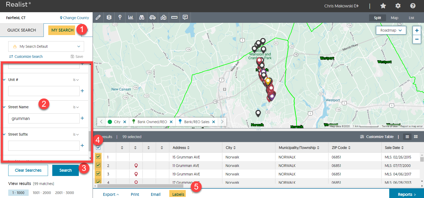Open the Roadmap map type dropdown
This screenshot has height=198, width=424.
click(x=391, y=30)
